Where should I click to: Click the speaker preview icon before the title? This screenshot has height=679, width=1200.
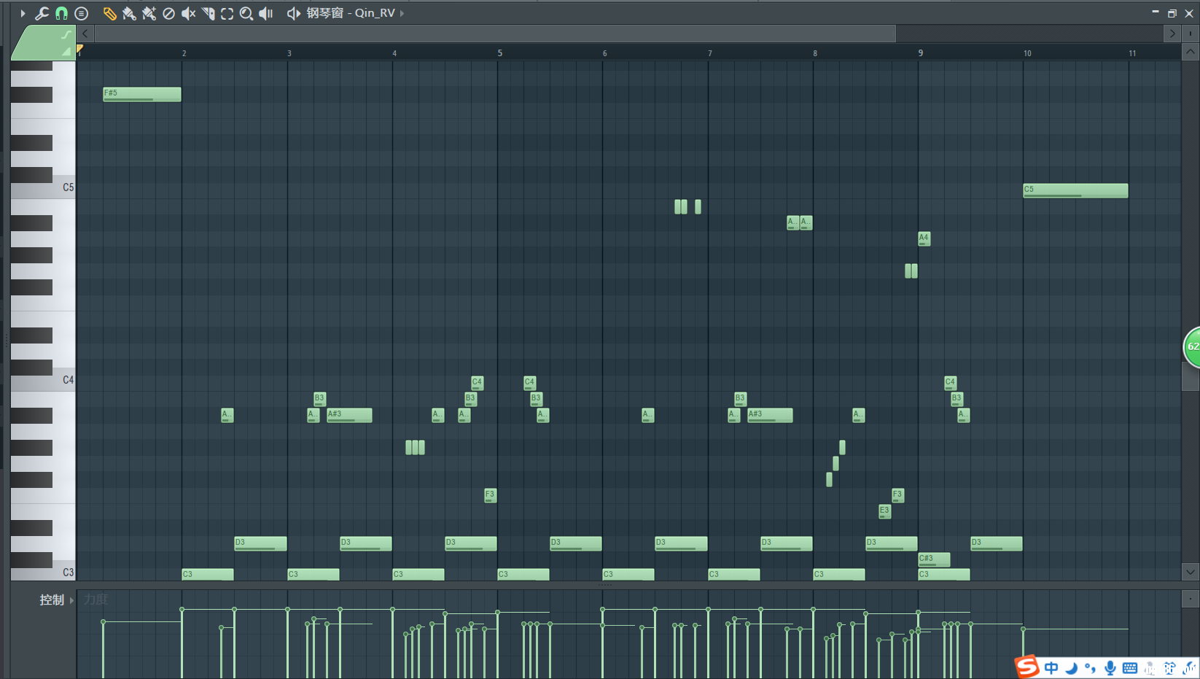click(293, 13)
